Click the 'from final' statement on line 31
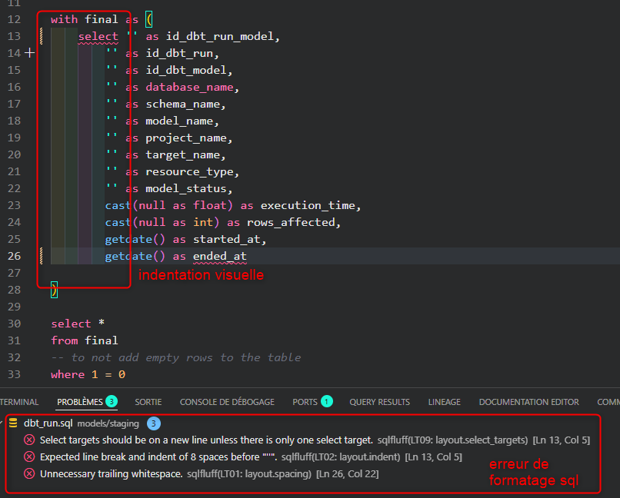 (x=84, y=340)
